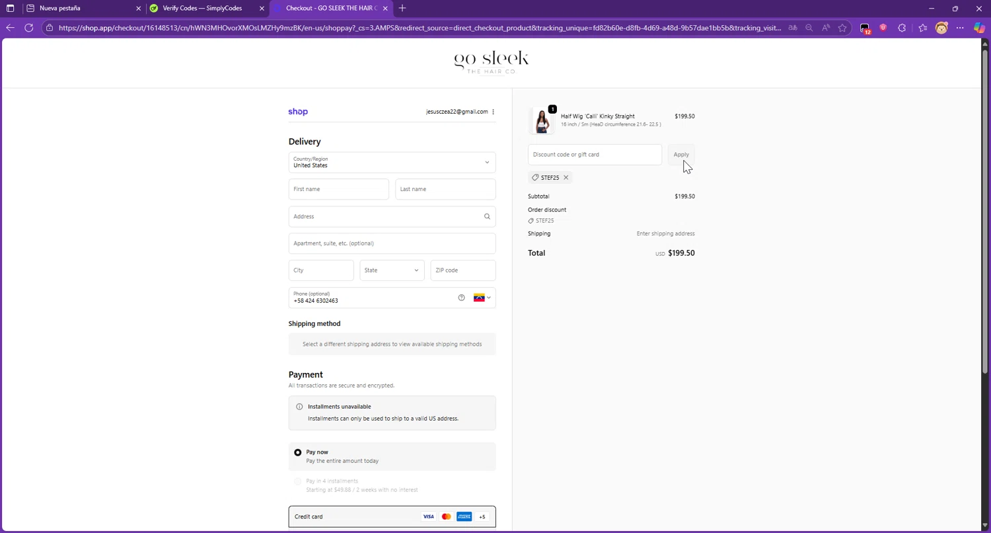Click the 'Enter shipping address' text
This screenshot has width=991, height=533.
coord(665,233)
